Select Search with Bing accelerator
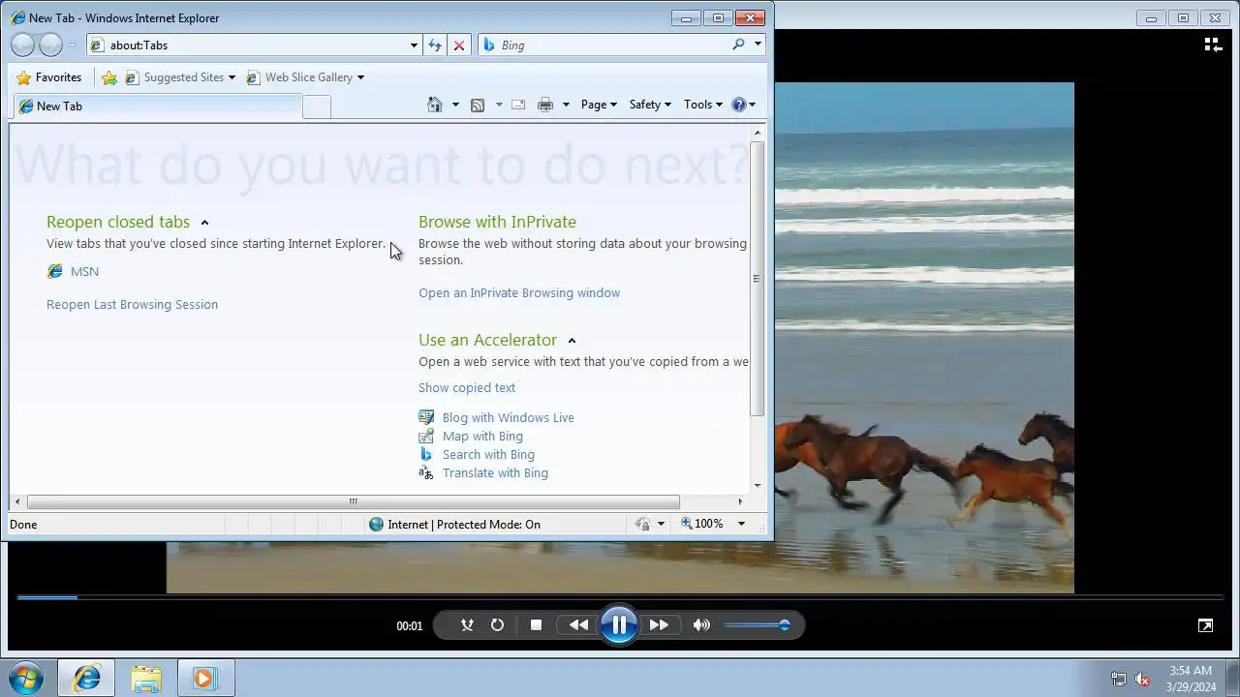Viewport: 1240px width, 697px height. tap(488, 454)
